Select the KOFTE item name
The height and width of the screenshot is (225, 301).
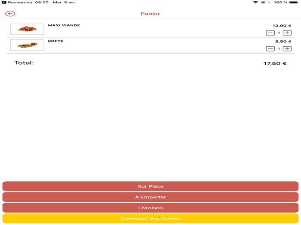point(55,41)
